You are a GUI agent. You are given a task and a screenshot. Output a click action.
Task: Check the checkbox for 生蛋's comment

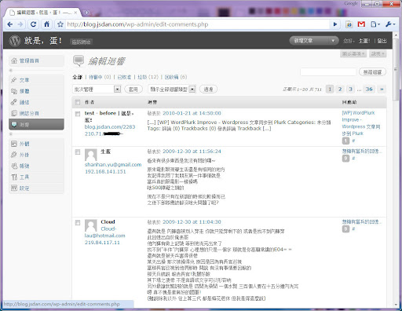coord(78,152)
